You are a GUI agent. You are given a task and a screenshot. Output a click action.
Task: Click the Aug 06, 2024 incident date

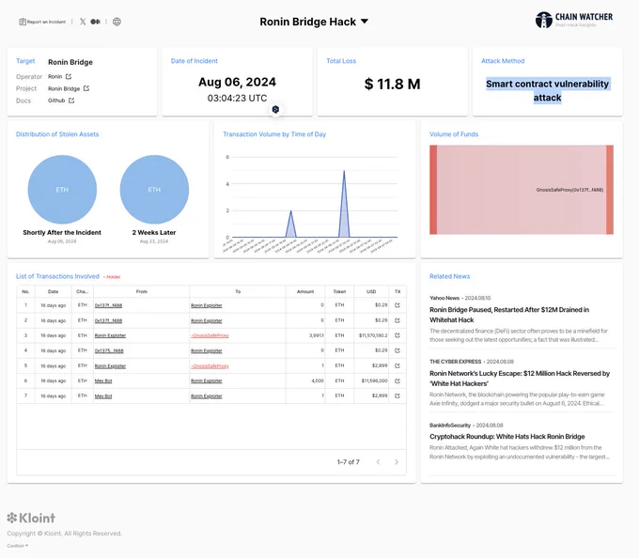pyautogui.click(x=237, y=82)
